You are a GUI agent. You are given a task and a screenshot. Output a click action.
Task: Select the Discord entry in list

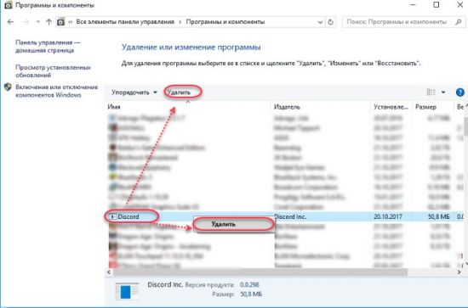click(128, 216)
